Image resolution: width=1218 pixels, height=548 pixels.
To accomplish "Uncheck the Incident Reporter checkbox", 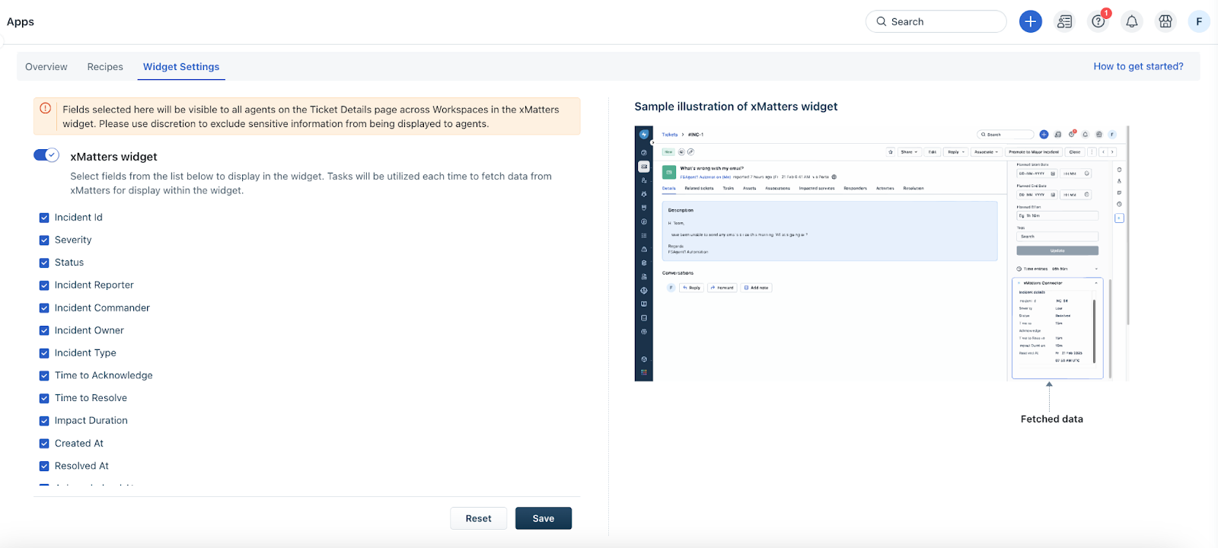I will coord(44,285).
